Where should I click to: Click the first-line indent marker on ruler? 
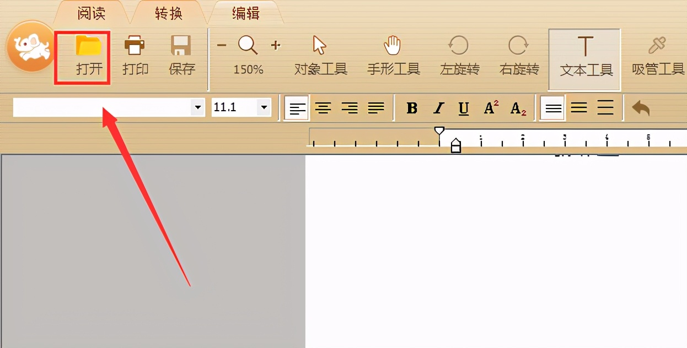(439, 130)
